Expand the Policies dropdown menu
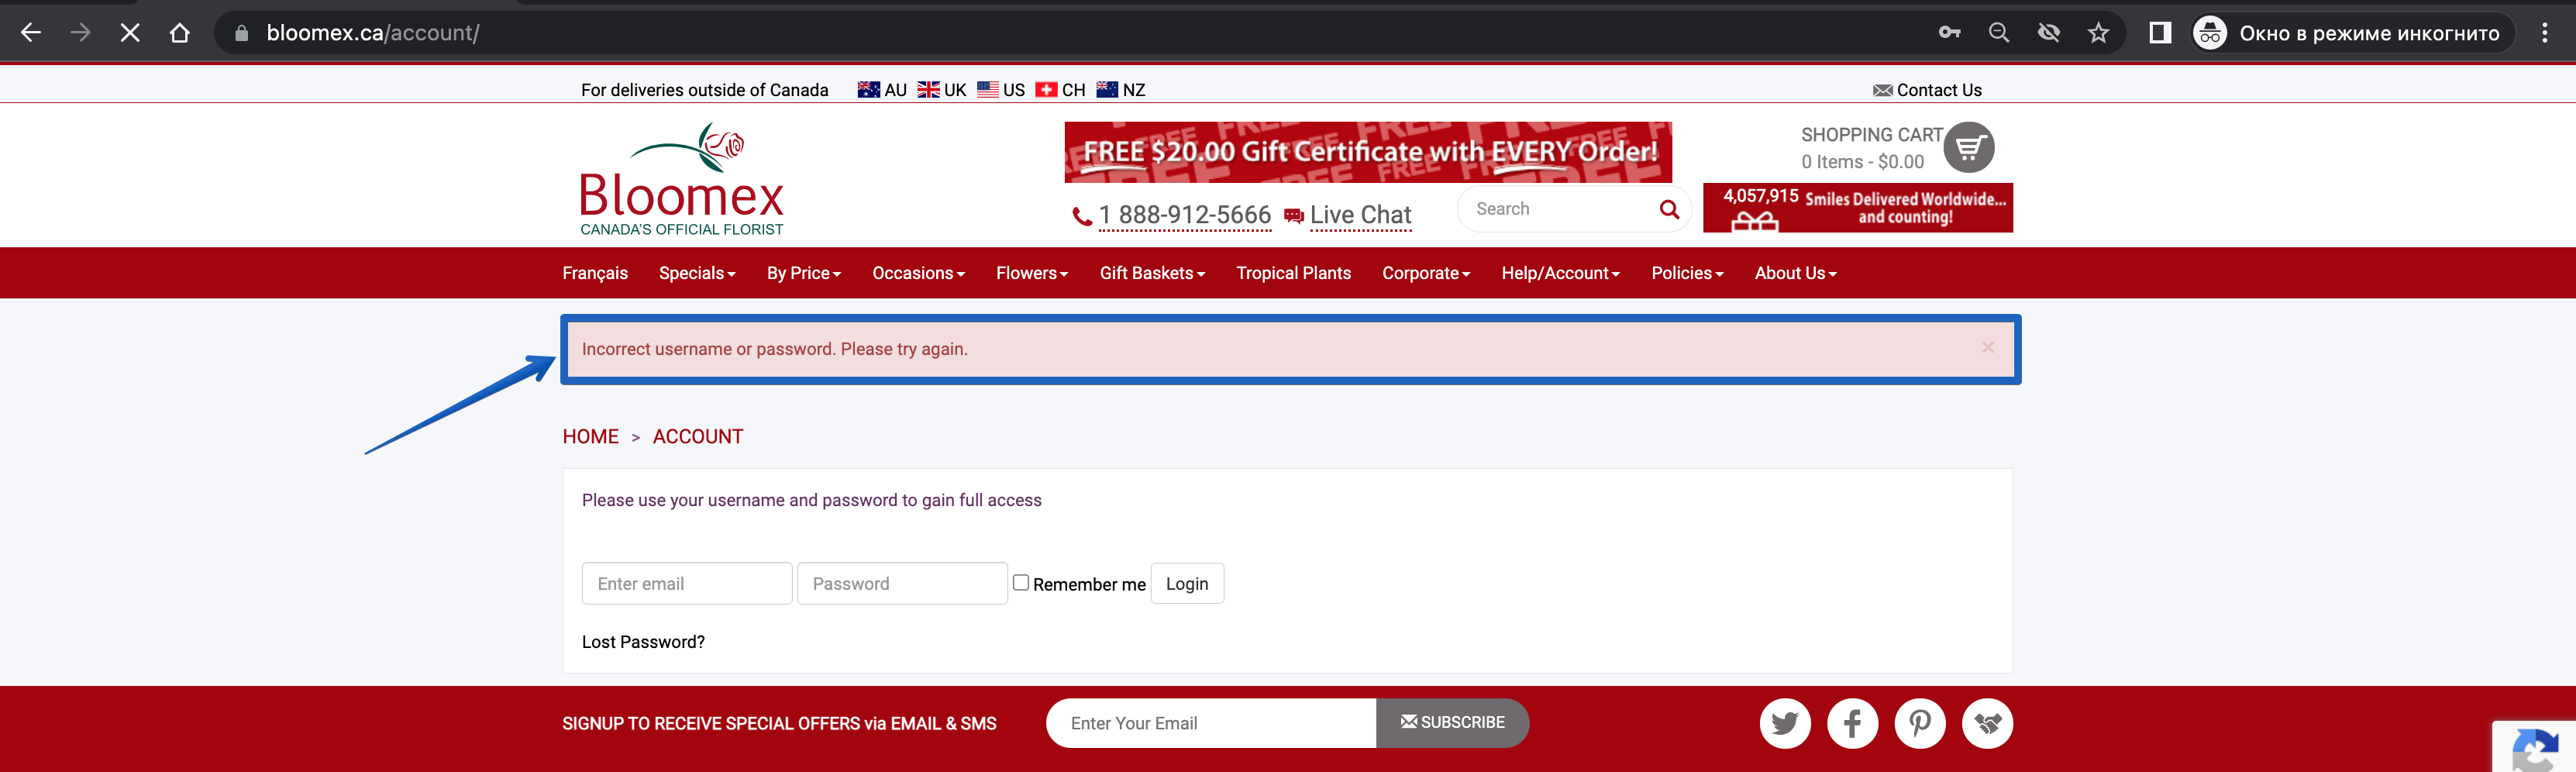This screenshot has width=2576, height=772. click(1687, 273)
